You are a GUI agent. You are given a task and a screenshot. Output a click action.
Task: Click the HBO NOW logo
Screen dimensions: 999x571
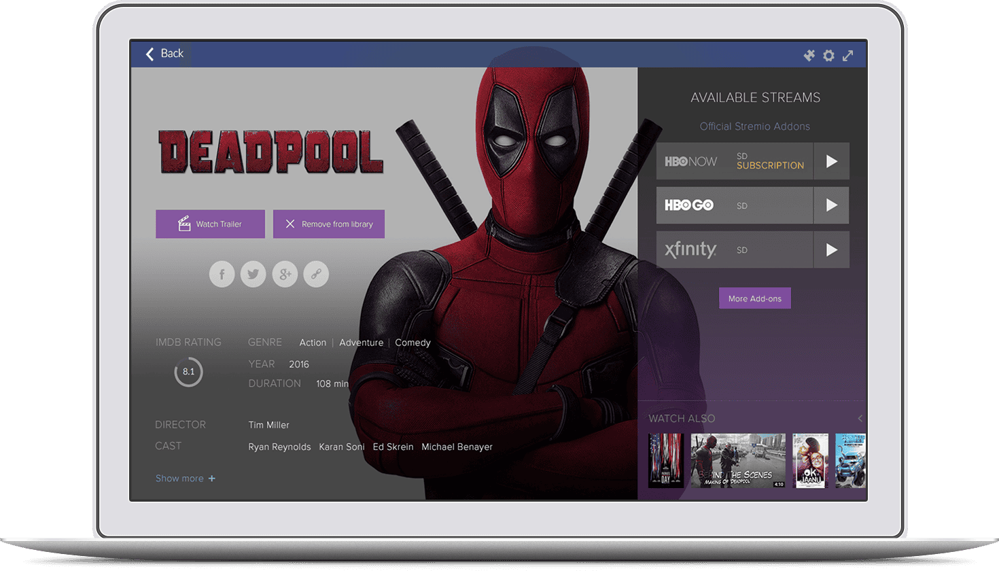tap(690, 162)
